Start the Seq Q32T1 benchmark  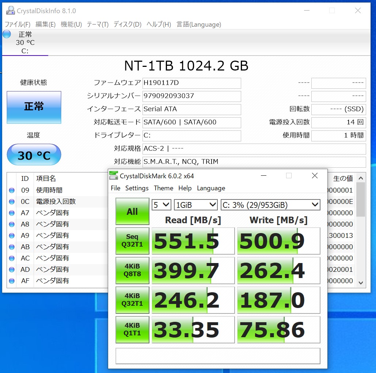click(x=132, y=241)
